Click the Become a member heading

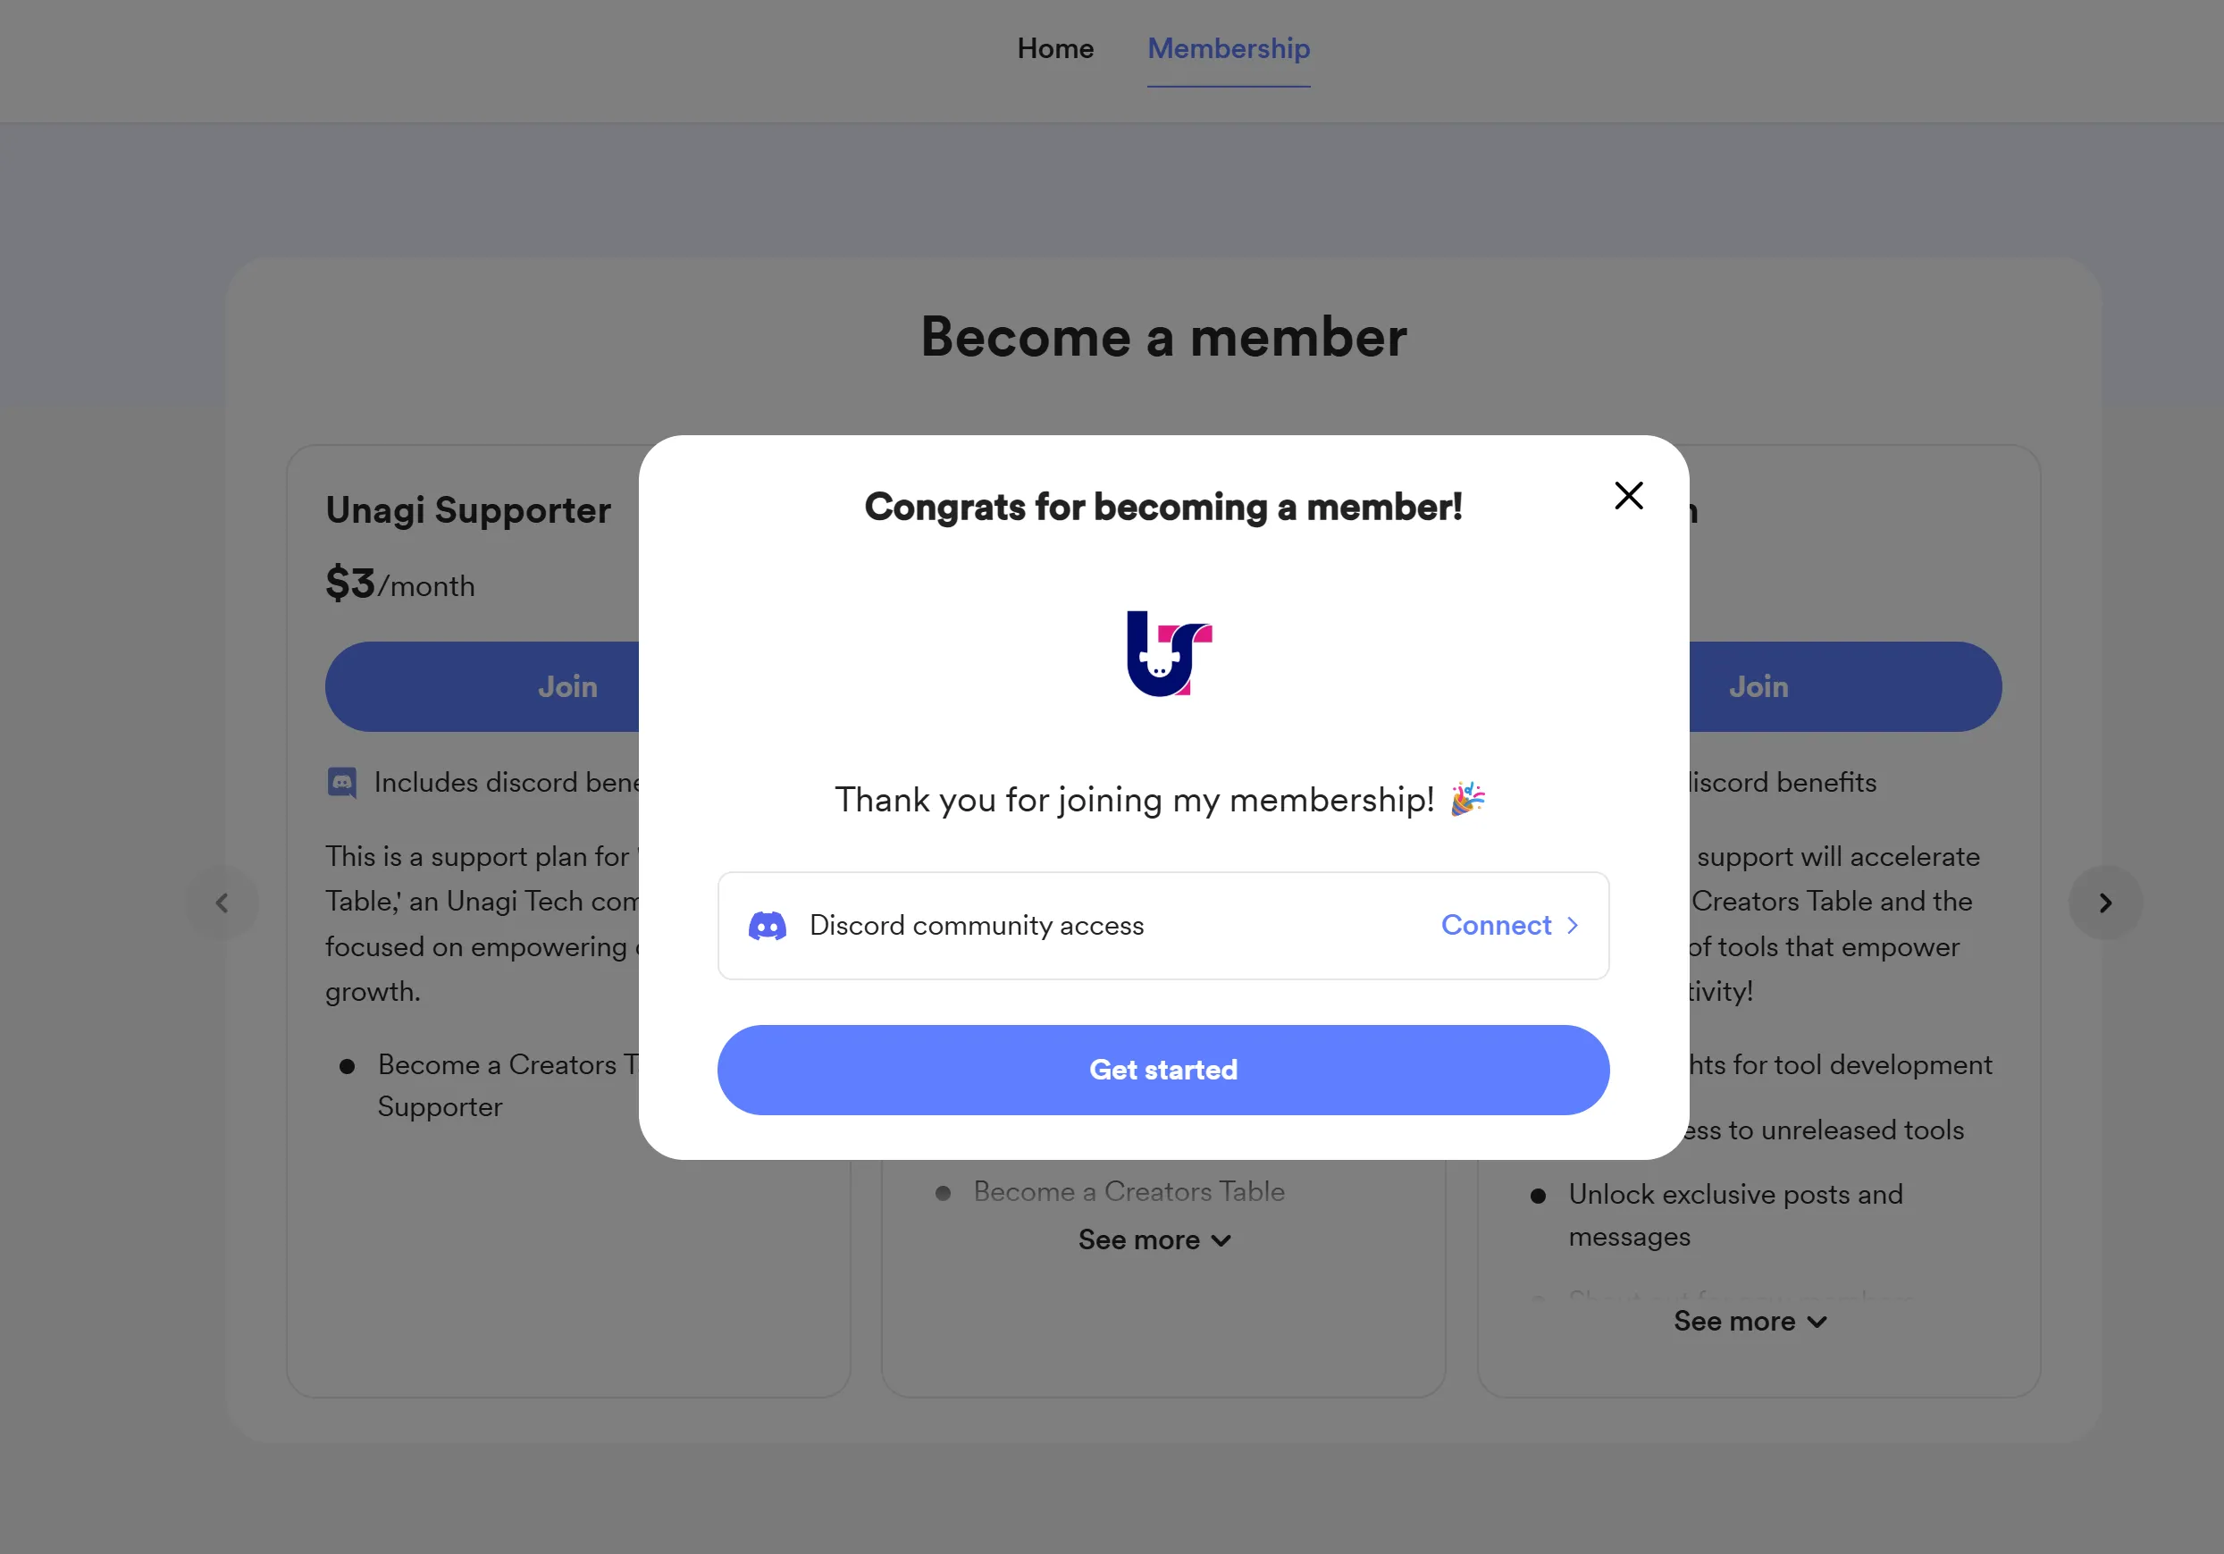click(x=1163, y=337)
